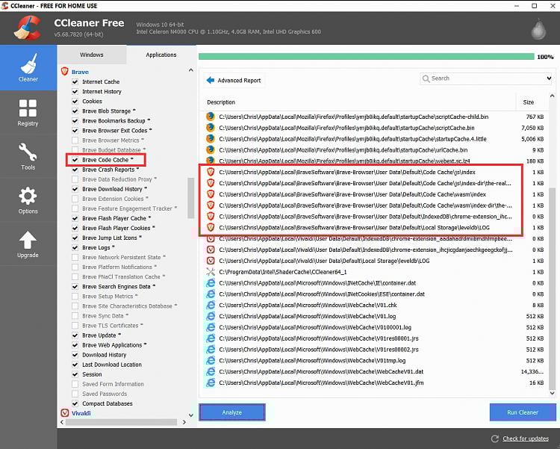560x449 pixels.
Task: Expand the Vivaldi section header
Action: [81, 413]
